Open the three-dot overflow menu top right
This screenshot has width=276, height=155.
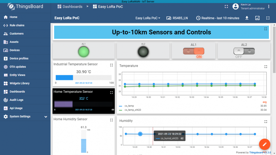[x=269, y=6]
